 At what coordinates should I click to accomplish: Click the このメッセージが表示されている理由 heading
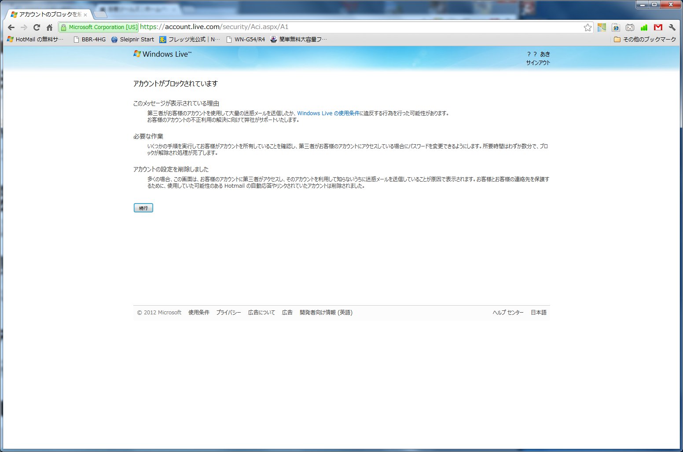click(176, 103)
